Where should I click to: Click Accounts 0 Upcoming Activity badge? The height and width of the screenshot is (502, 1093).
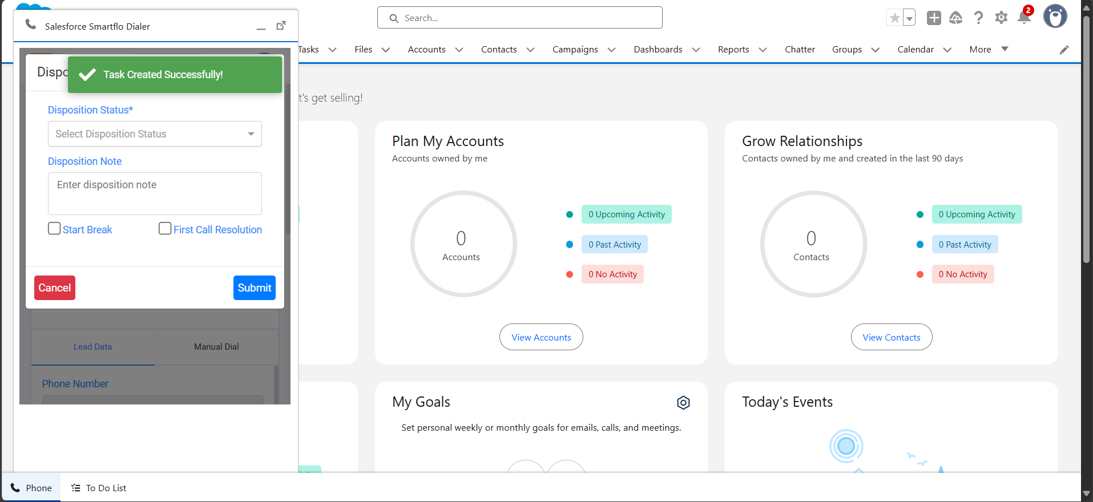(627, 214)
